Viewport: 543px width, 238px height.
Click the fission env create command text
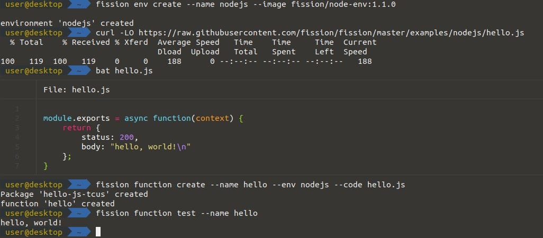[246, 5]
